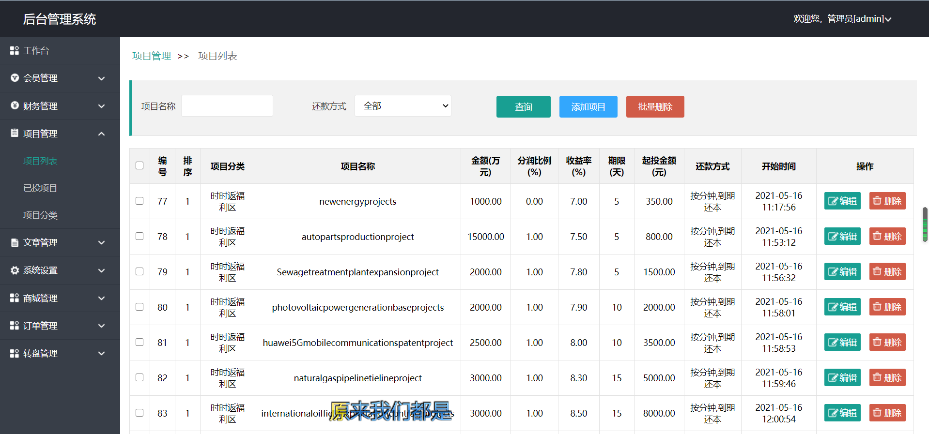Screen dimensions: 929x434
Task: Click the 财务管理 finance icon
Action: (15, 105)
